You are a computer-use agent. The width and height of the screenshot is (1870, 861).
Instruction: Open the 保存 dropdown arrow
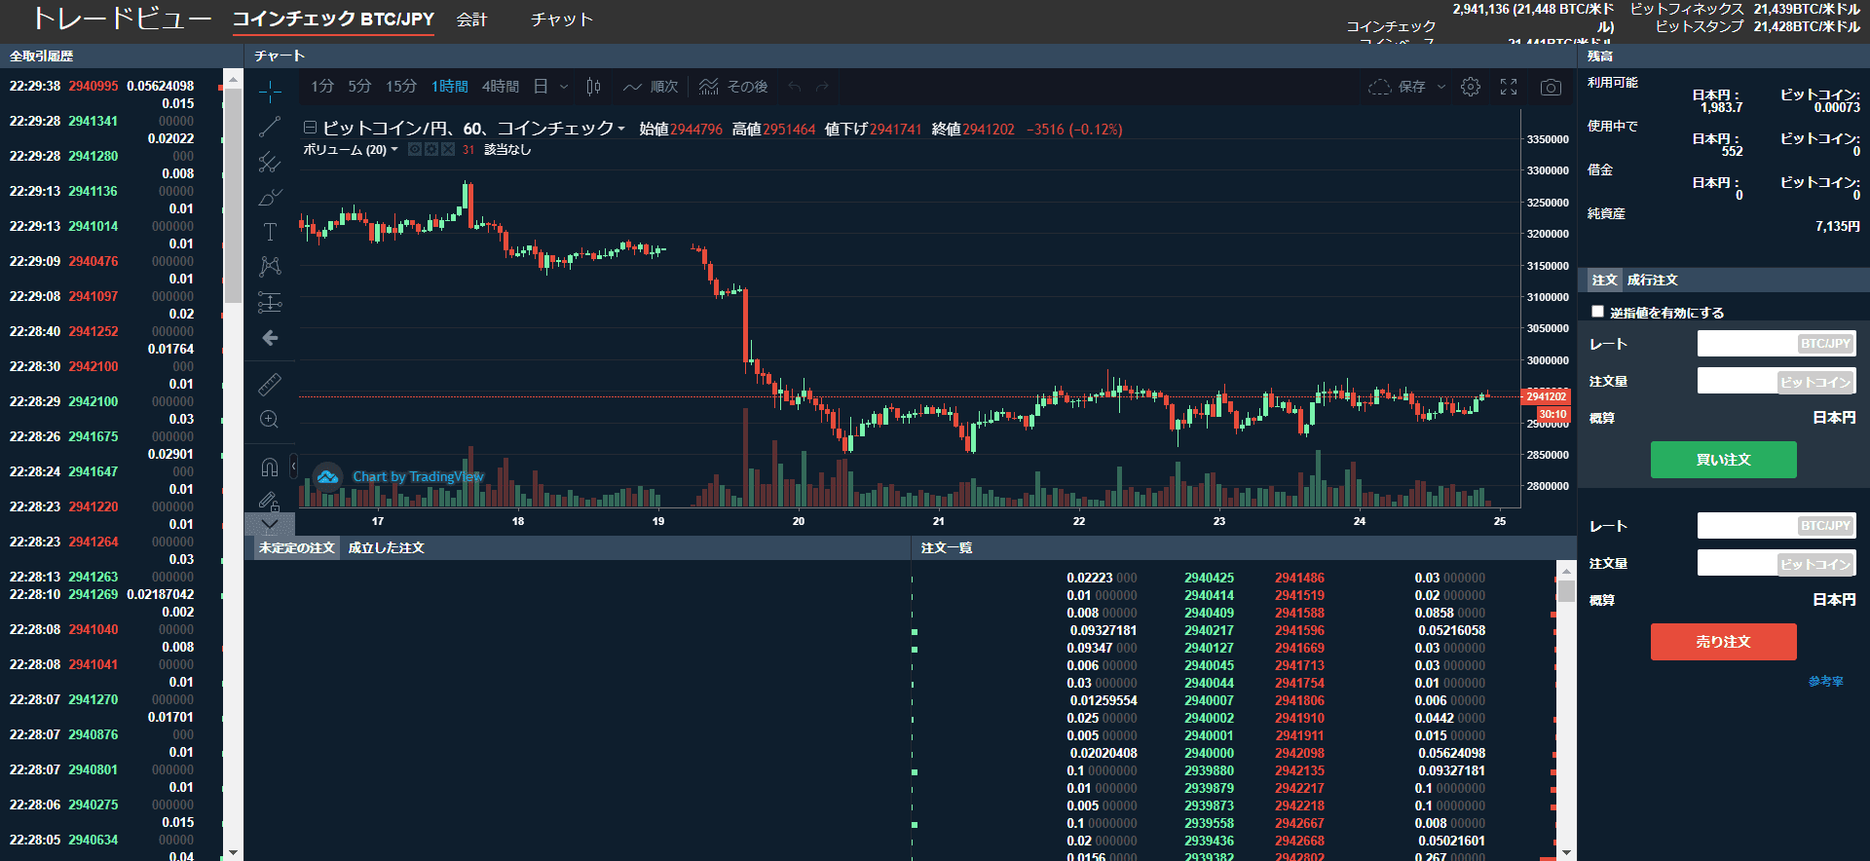pyautogui.click(x=1441, y=87)
